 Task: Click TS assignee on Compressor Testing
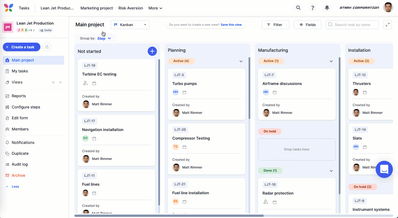(x=175, y=147)
